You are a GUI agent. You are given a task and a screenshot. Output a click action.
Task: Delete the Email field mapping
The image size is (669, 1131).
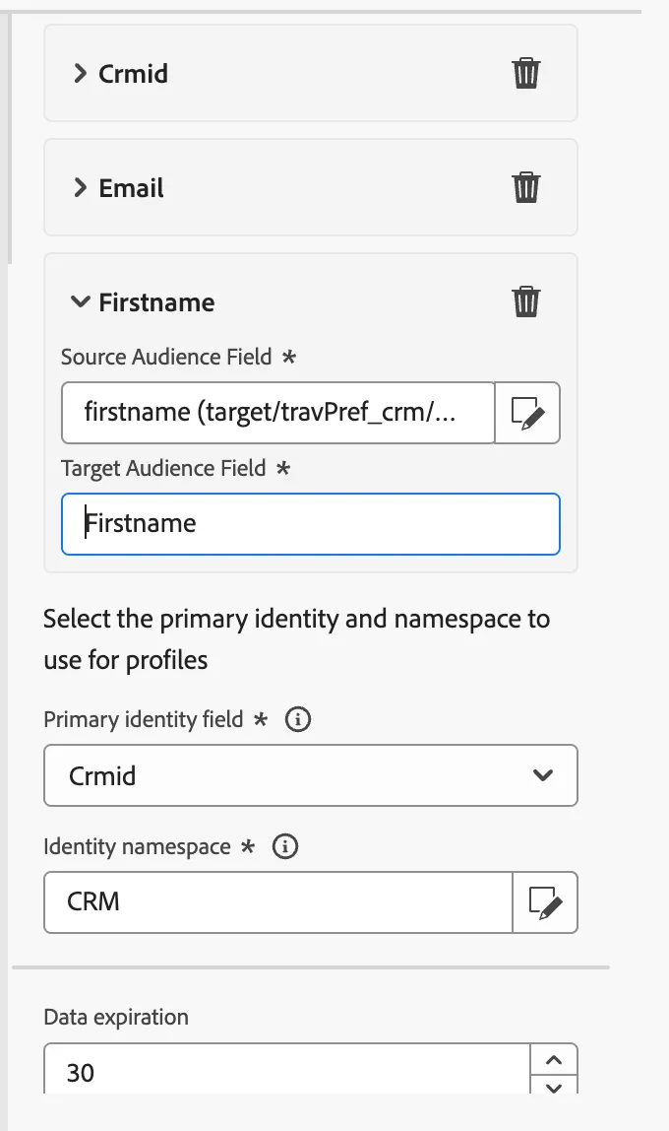pos(525,187)
